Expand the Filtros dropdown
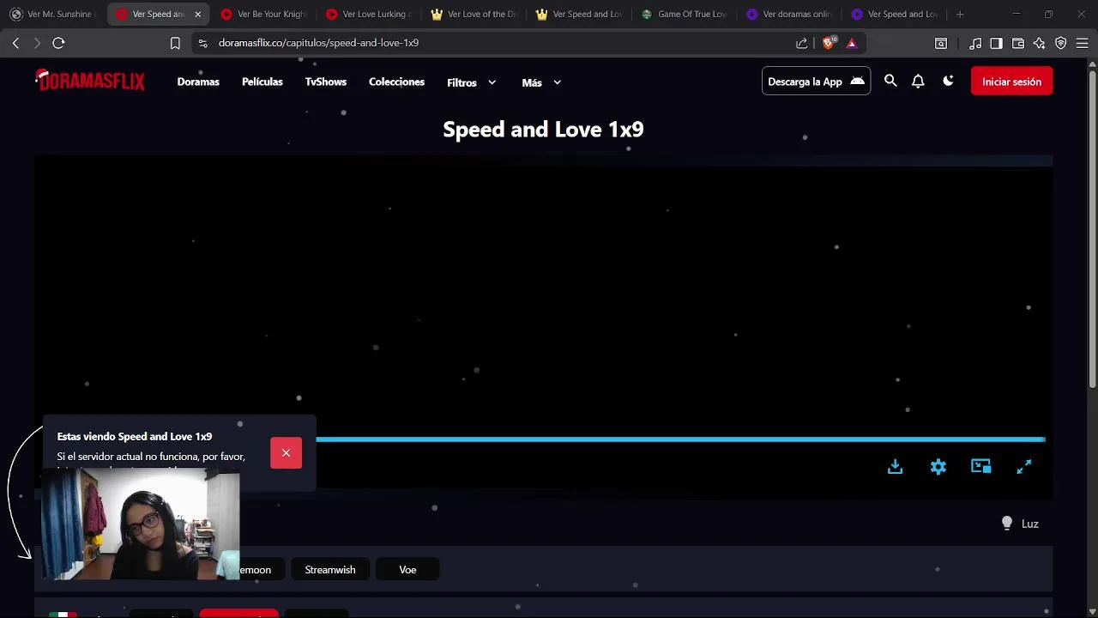Image resolution: width=1098 pixels, height=618 pixels. coord(472,82)
